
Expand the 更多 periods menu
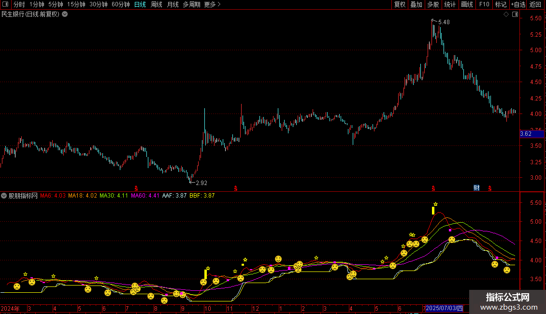pos(212,4)
